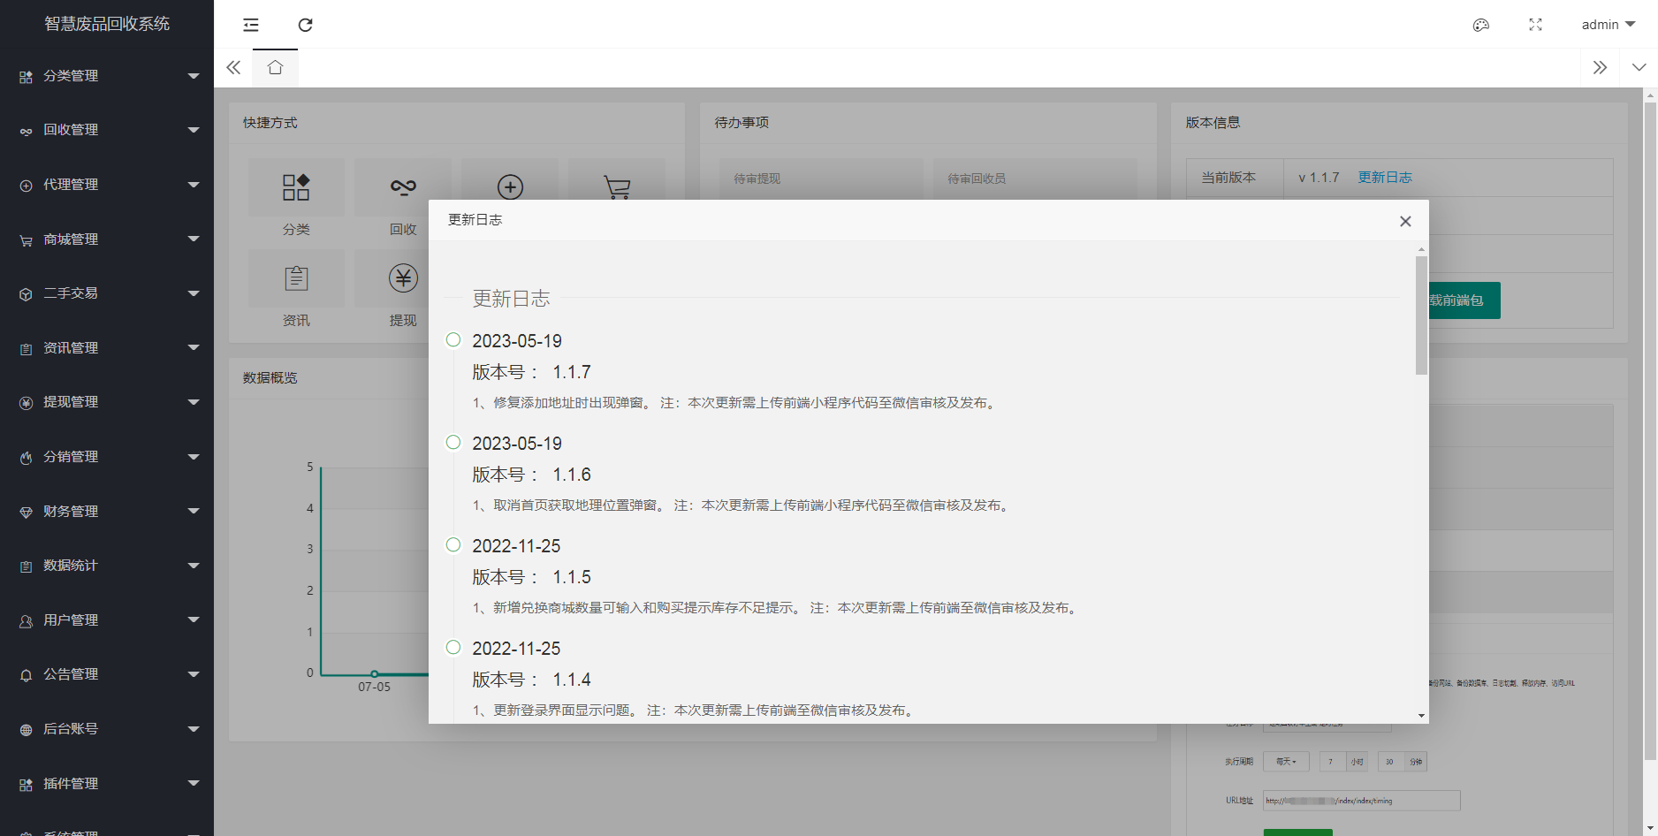Click the 新增兑换商城数量可输入 changelog line

[776, 608]
